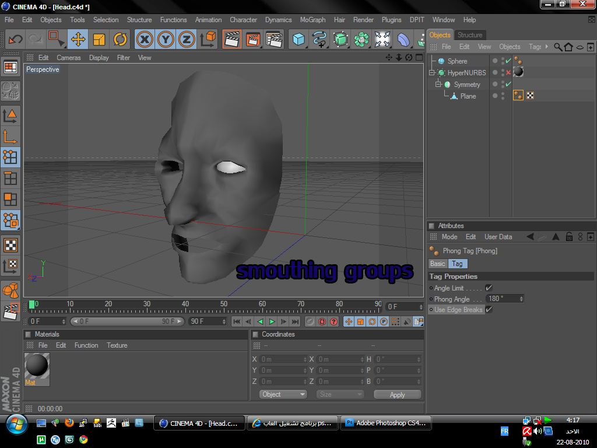This screenshot has width=597, height=448.
Task: Click the timeline green frame marker
Action: coord(31,304)
